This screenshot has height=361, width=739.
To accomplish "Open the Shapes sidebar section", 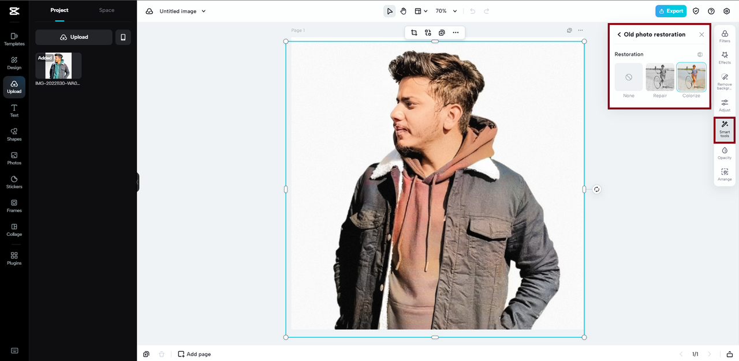I will coord(14,134).
